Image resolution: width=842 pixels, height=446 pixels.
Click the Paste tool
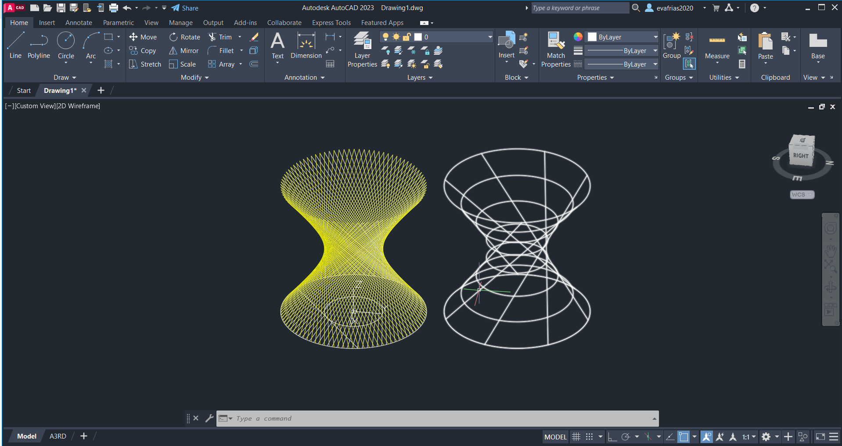coord(765,46)
